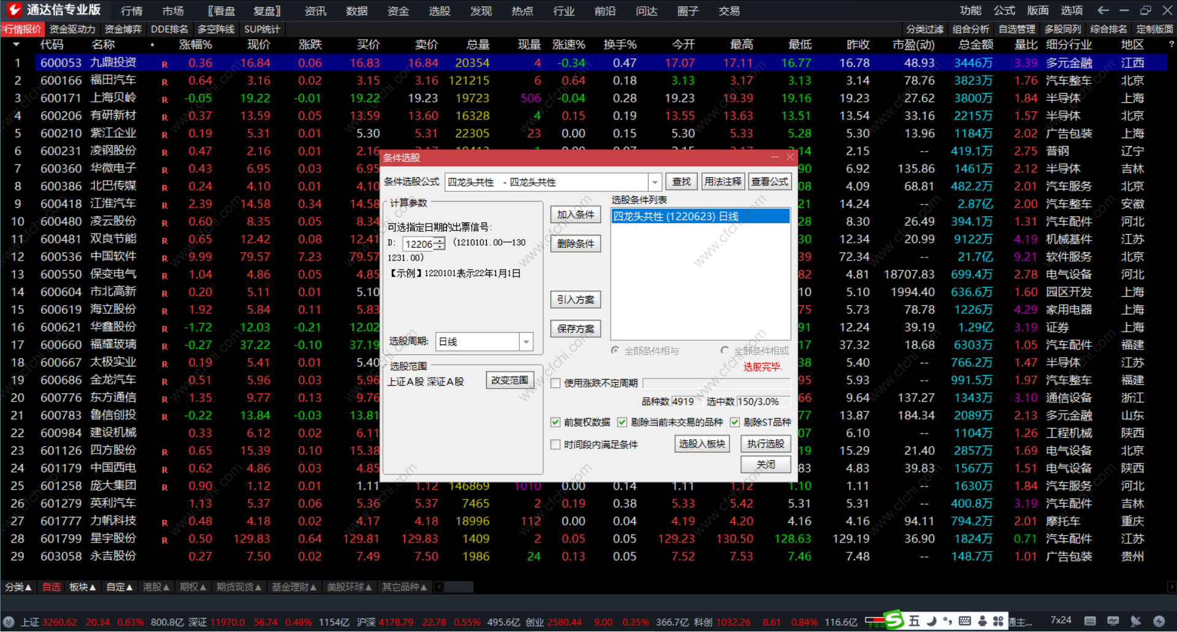The image size is (1177, 632).
Task: Open the 资讯 top menu
Action: (x=316, y=11)
